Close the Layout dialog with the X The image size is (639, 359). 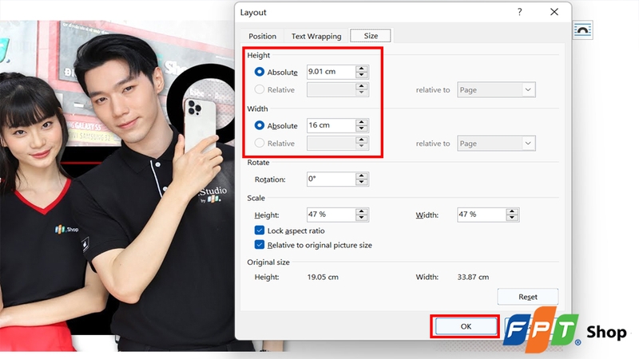[554, 12]
